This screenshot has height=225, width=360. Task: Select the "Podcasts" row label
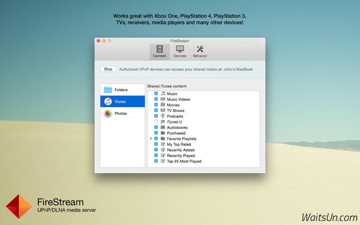pos(175,116)
